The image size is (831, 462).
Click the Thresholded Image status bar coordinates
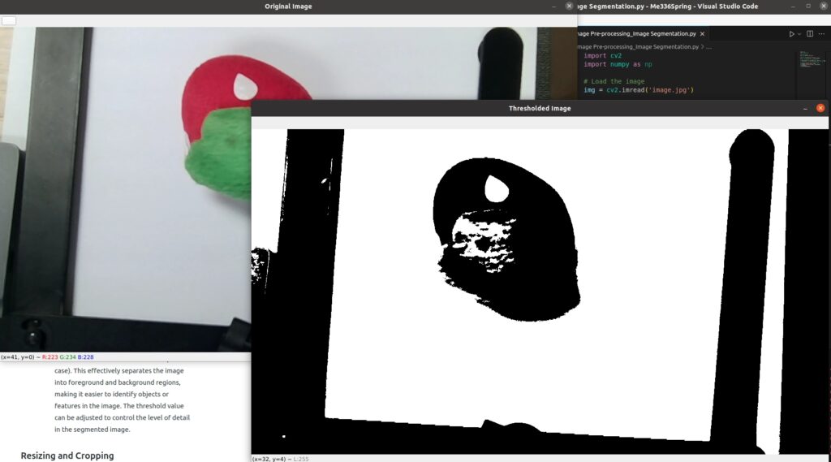point(269,459)
